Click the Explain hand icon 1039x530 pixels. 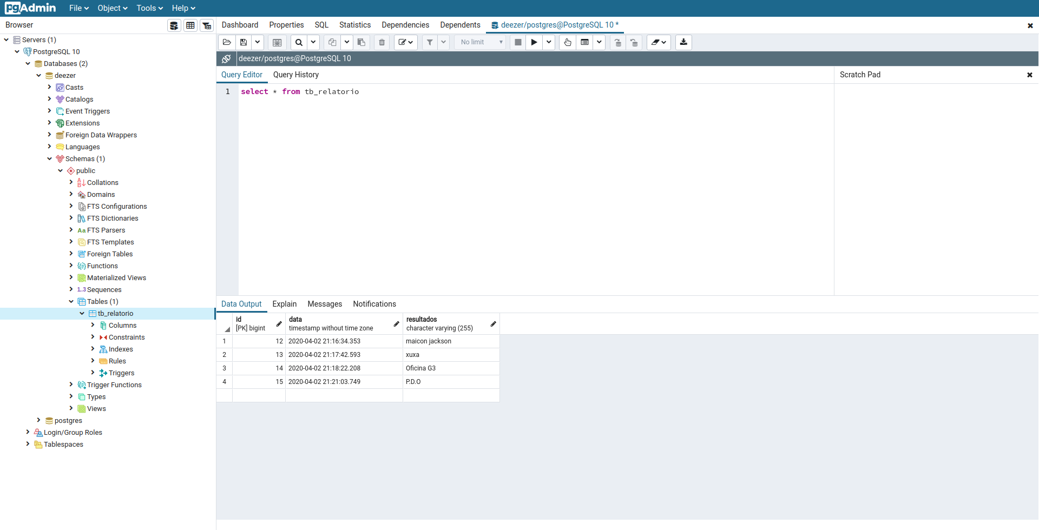click(x=567, y=42)
